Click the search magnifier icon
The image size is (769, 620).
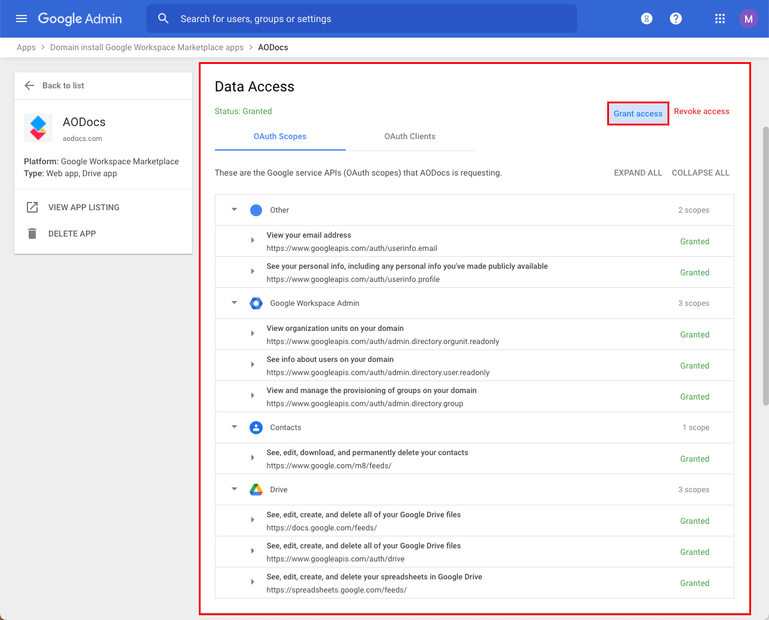click(163, 19)
